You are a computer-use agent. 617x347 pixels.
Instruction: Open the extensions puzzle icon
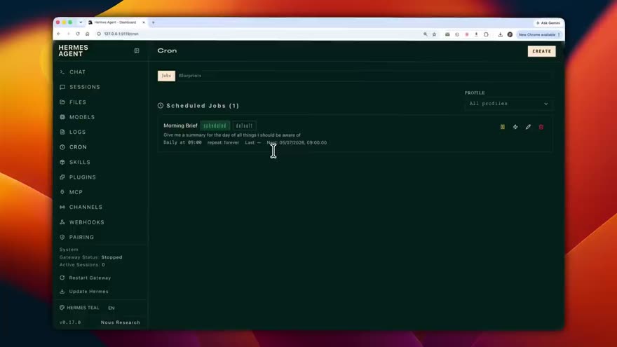point(486,34)
